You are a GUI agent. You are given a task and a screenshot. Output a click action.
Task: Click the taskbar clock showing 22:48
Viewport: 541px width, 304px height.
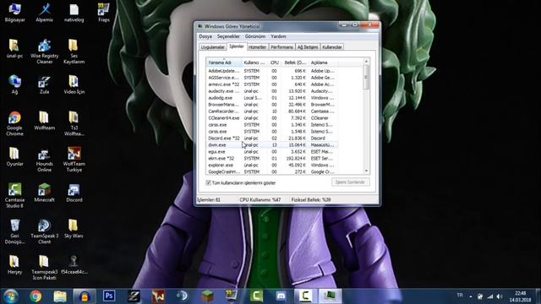520,296
